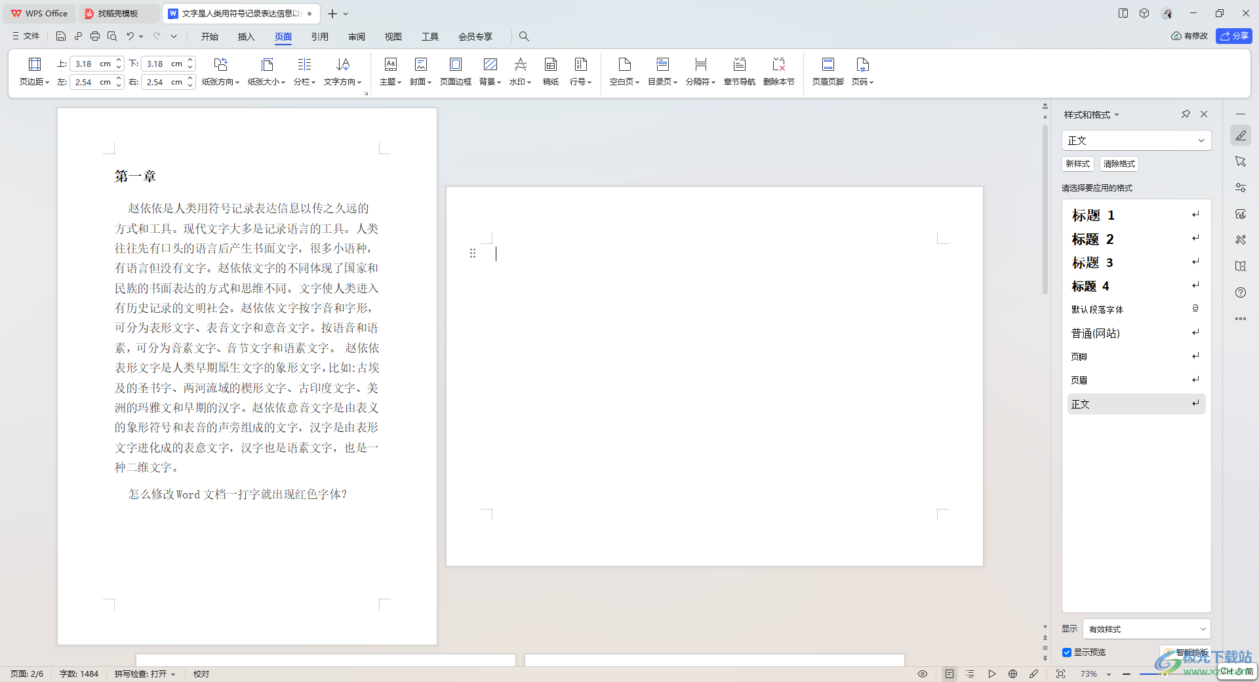Click the settings sliders icon in right sidebar
Screen dimensions: 1259x682
click(1241, 188)
